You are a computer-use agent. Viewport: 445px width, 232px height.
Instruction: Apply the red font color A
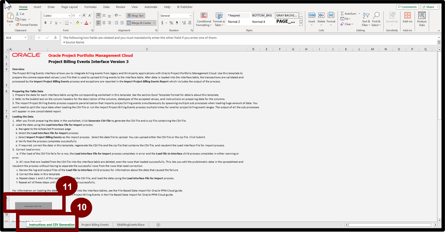[x=86, y=23]
